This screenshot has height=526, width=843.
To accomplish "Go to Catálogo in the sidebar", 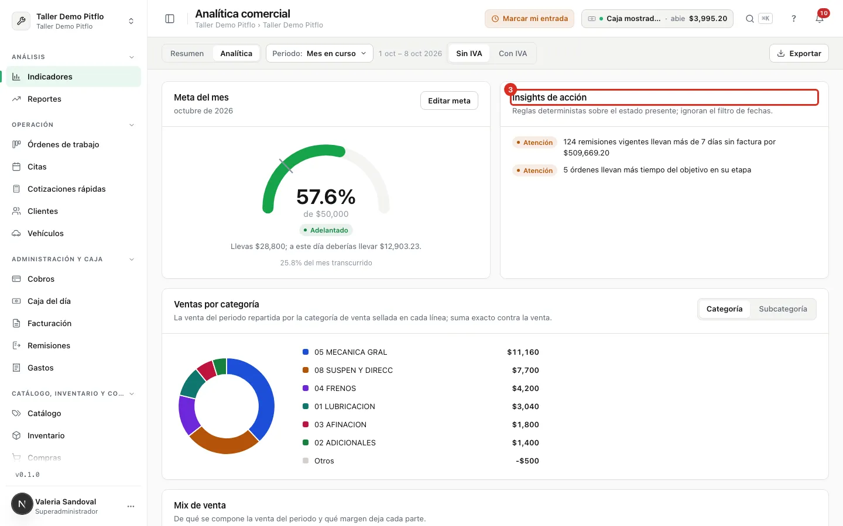I will coord(73,413).
